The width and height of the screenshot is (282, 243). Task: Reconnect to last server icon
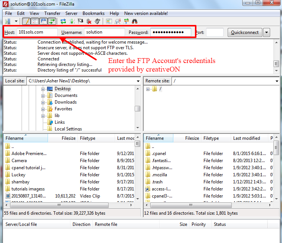point(97,21)
